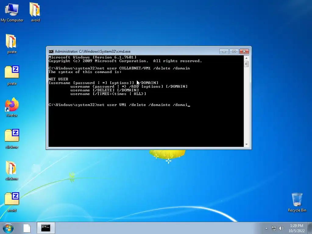
Task: Click the cmd window title bar text
Action: point(93,51)
